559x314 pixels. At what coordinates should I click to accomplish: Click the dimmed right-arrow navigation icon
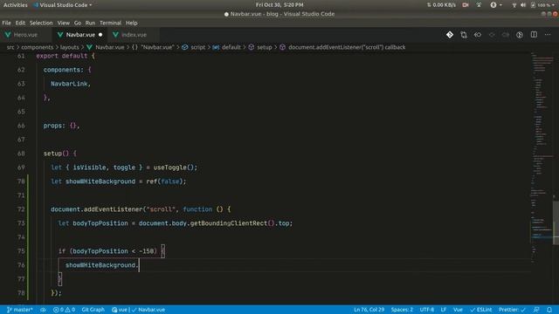(506, 35)
